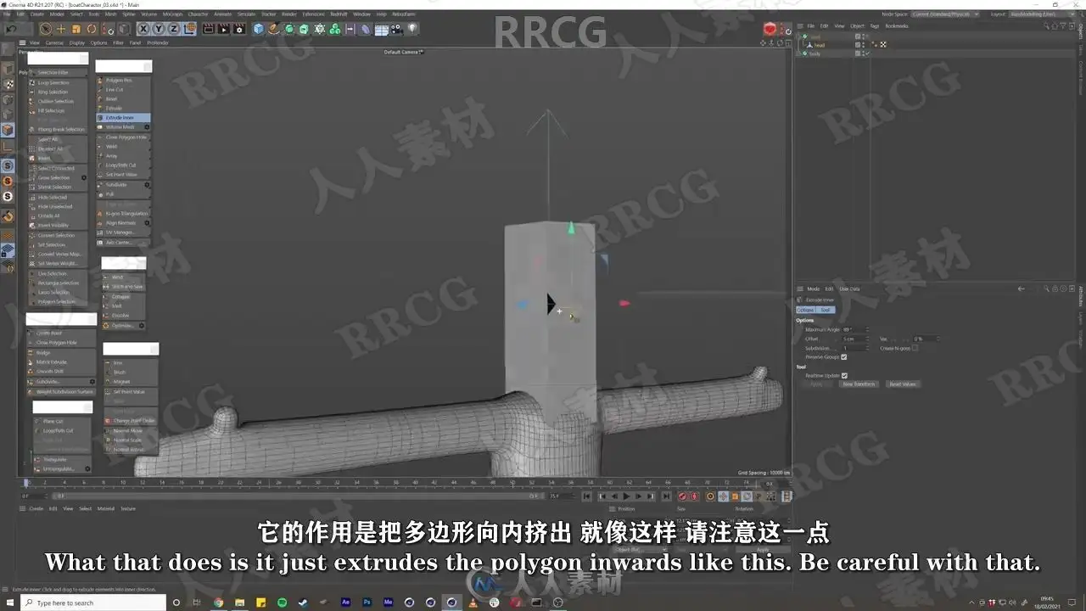Click the red Redshift icon above viewport
The height and width of the screenshot is (611, 1086).
click(x=770, y=29)
